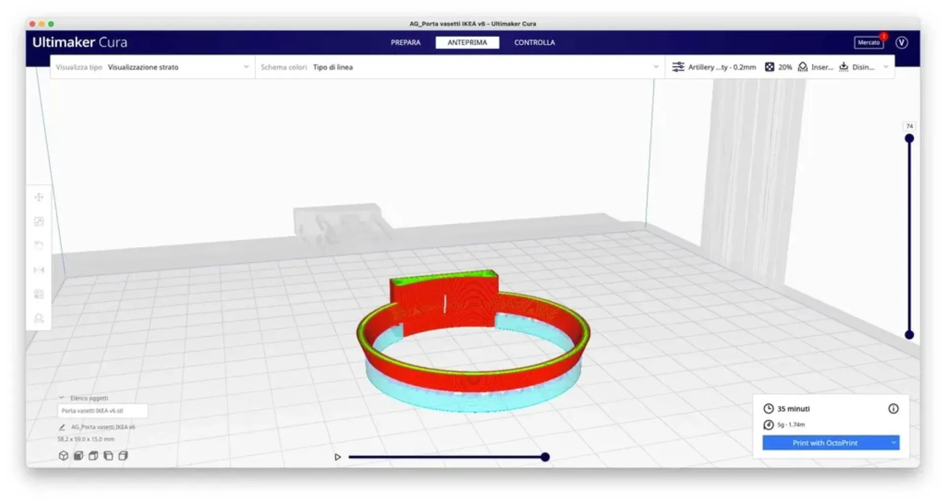The width and height of the screenshot is (946, 502).
Task: Switch to 3D perspective view cube
Action: click(64, 456)
